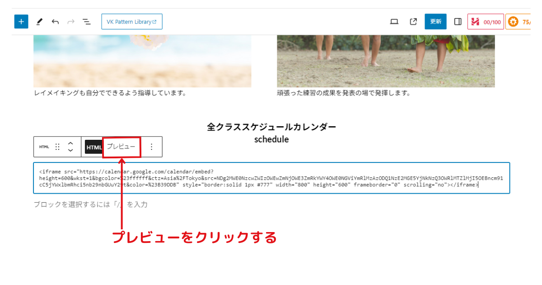Open the view post external link icon

tap(413, 21)
